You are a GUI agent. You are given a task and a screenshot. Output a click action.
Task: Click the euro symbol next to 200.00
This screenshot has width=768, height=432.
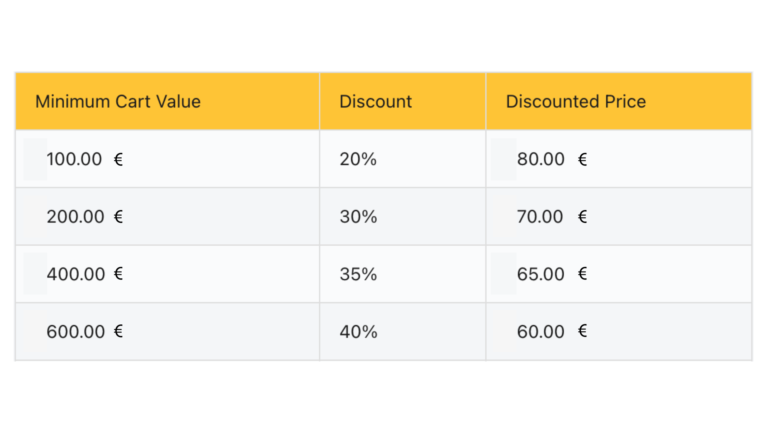coord(118,216)
